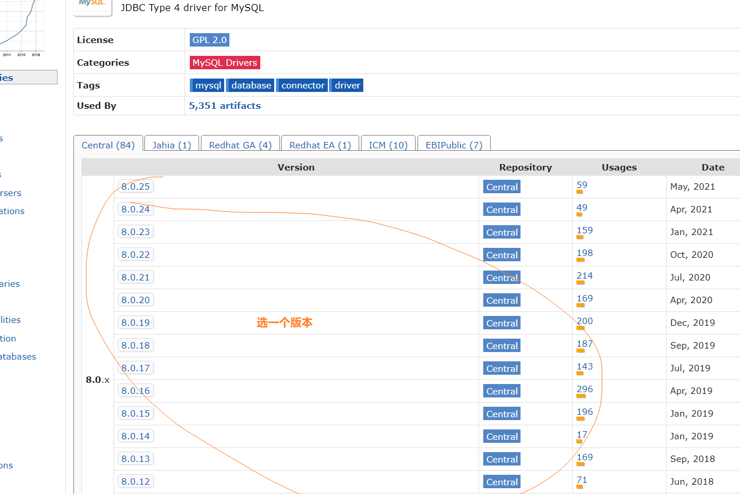Choose version 8.0.23
740x494 pixels.
point(136,232)
